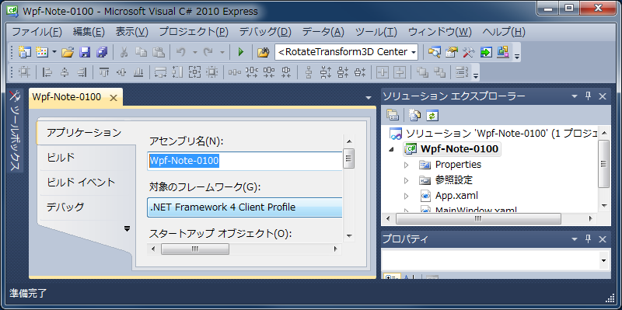Click Align to Grid layout icon
Screen dimensions: 622x310
click(x=25, y=72)
